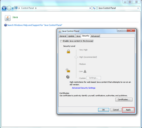Click the Java coffee cup icon
Viewport: 142px width, 128px height.
(x=8, y=18)
